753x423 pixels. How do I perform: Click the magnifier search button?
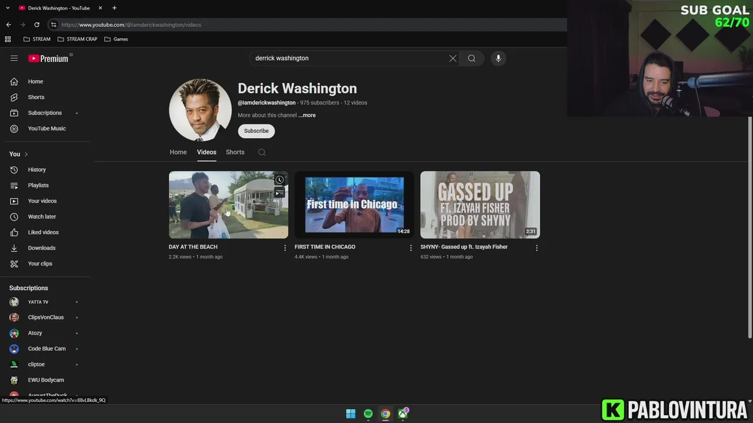[x=472, y=58]
